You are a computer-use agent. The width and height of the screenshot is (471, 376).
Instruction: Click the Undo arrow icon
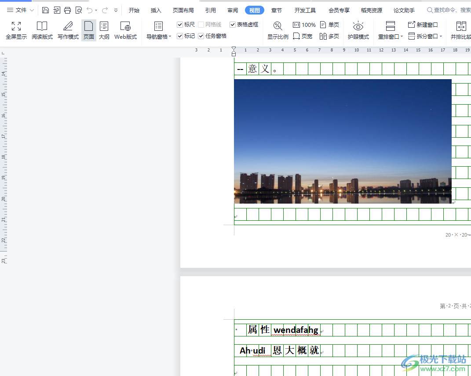click(90, 10)
